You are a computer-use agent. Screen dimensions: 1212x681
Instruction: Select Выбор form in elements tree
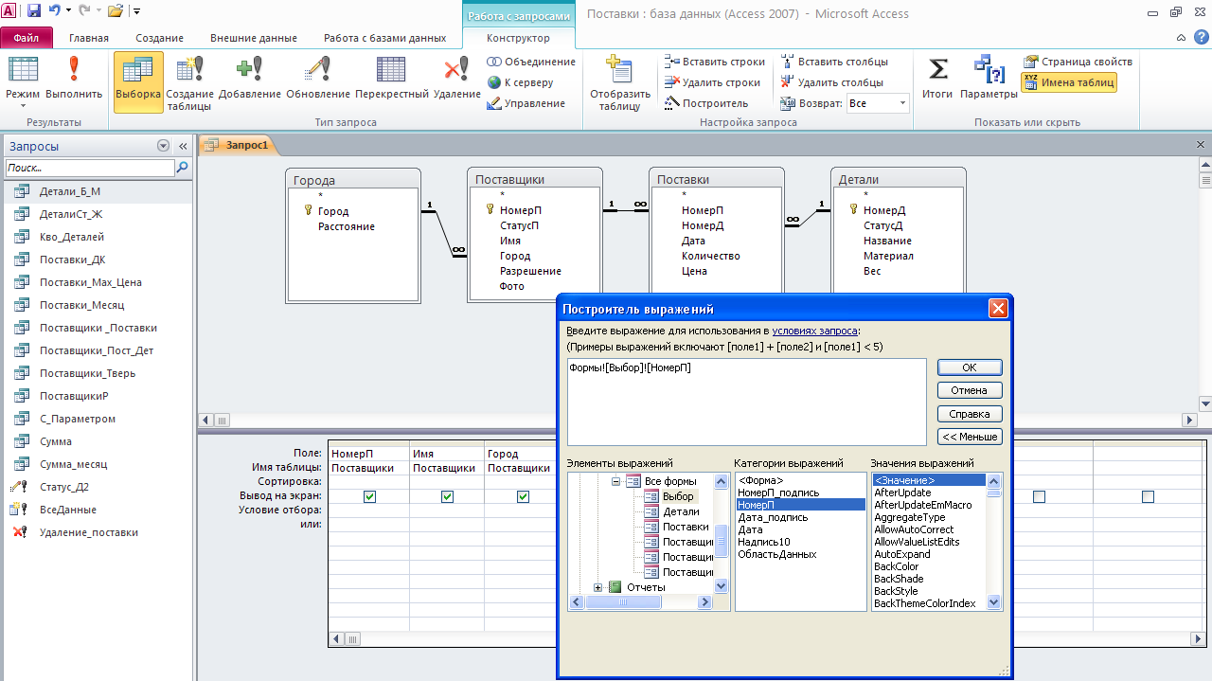pyautogui.click(x=678, y=496)
